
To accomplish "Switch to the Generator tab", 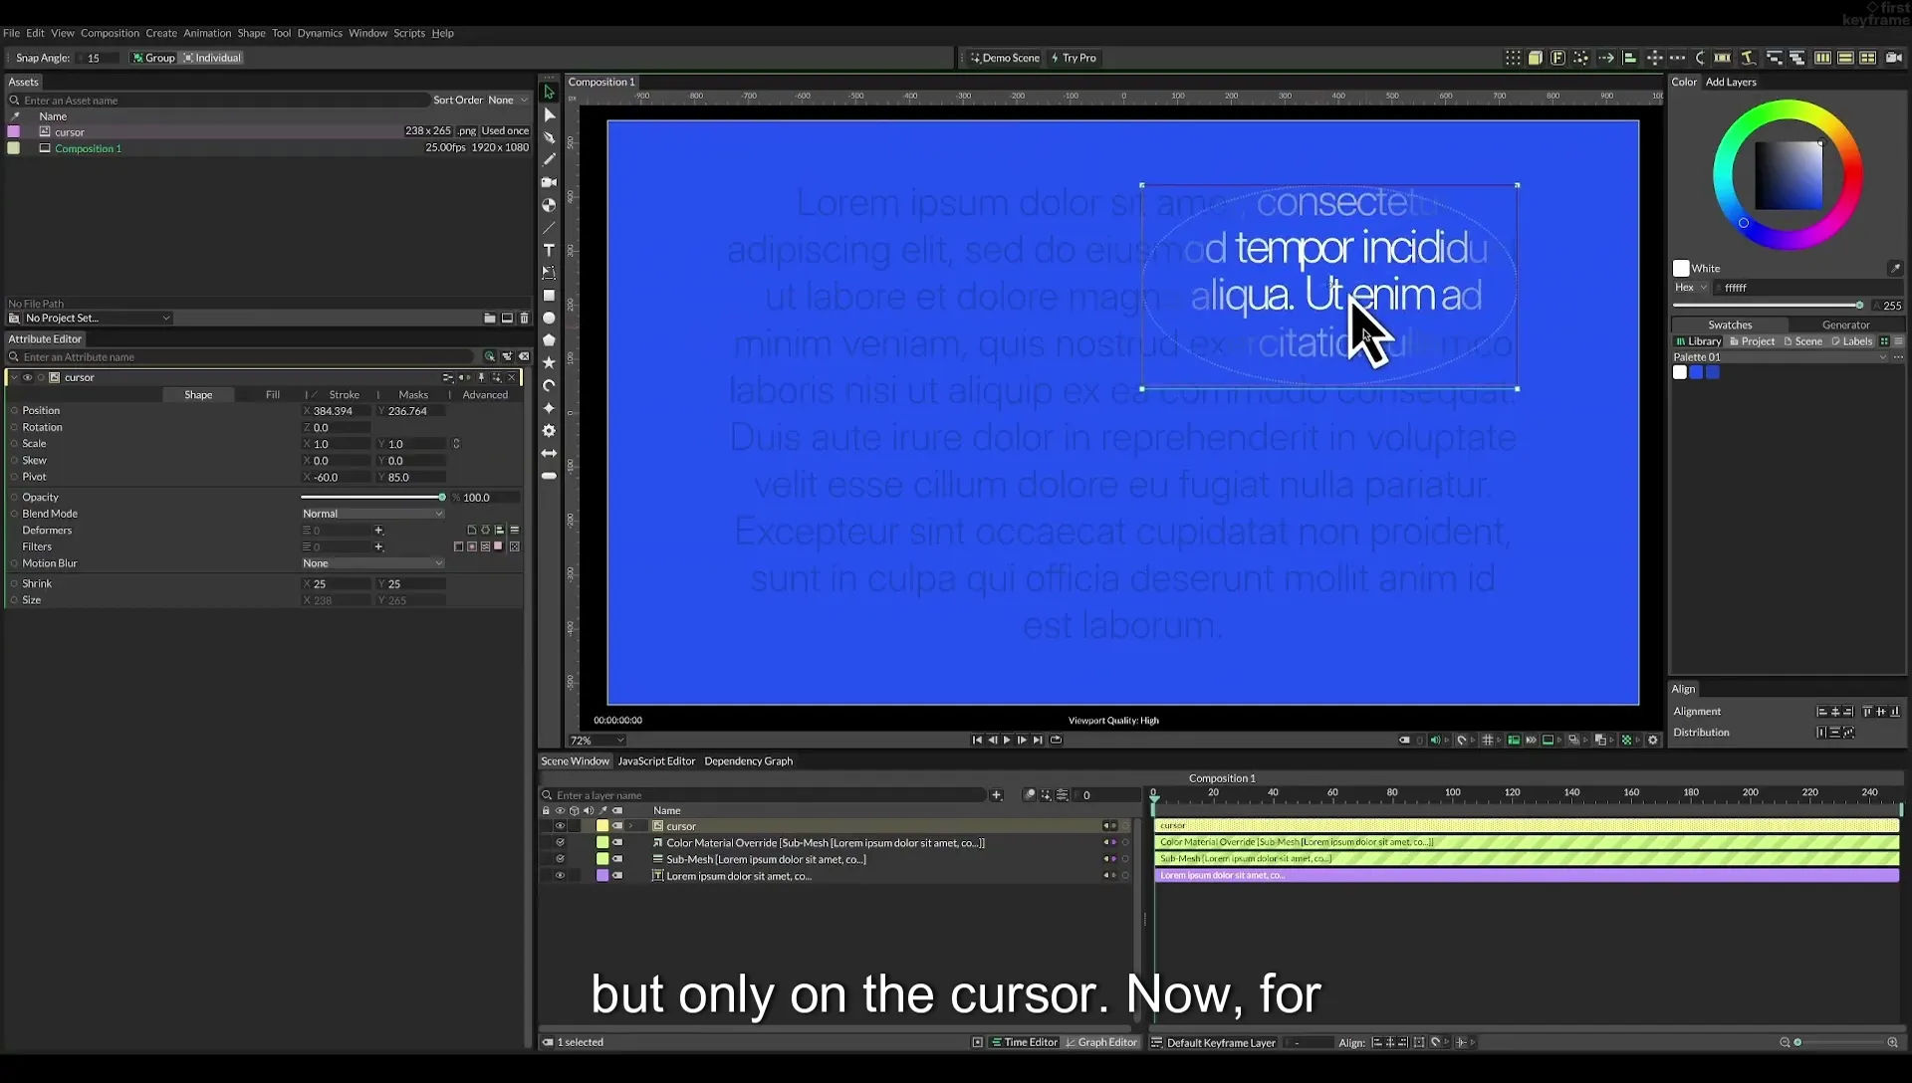I will pos(1845,325).
